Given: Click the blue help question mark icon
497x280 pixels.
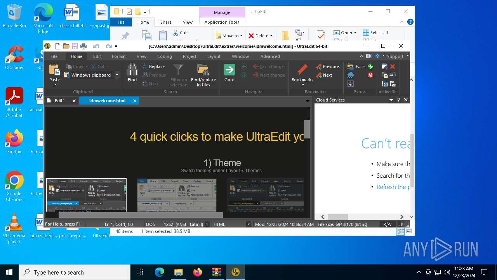Looking at the screenshot, I should click(377, 56).
